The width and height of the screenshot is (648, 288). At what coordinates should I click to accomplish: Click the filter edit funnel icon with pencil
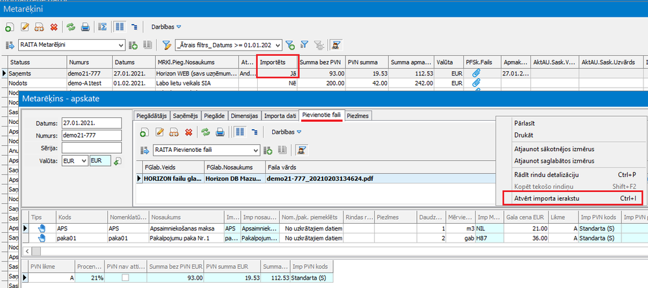pos(167,45)
